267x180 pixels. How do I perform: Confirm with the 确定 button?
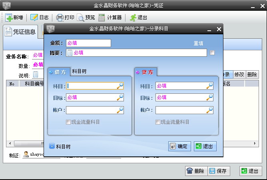point(179,146)
